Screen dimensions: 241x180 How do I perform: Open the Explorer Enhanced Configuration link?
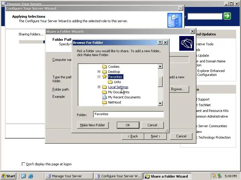[x=211, y=73]
